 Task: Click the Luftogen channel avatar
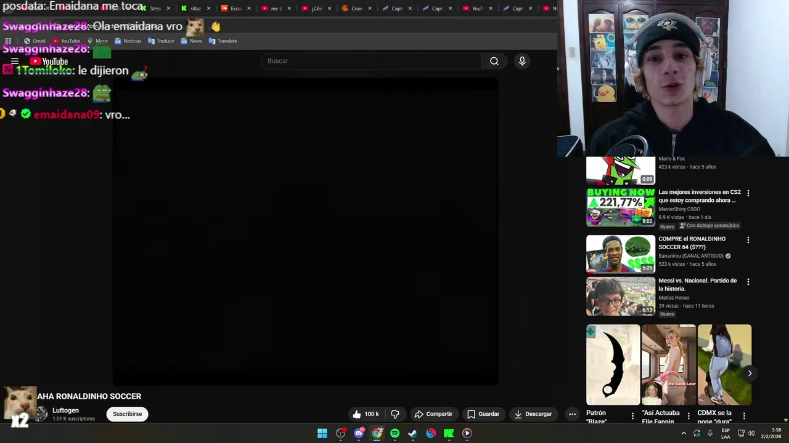pos(41,414)
